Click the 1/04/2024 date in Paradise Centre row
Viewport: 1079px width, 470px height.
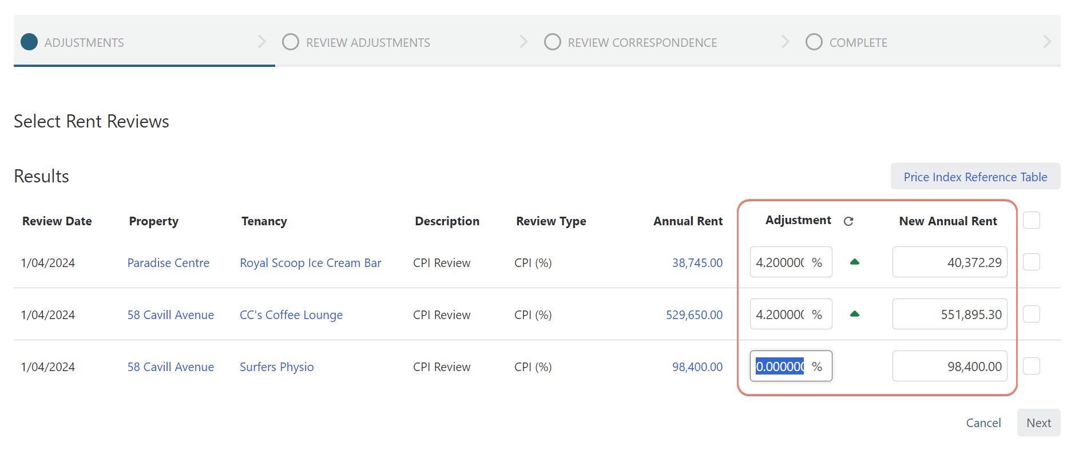[47, 263]
